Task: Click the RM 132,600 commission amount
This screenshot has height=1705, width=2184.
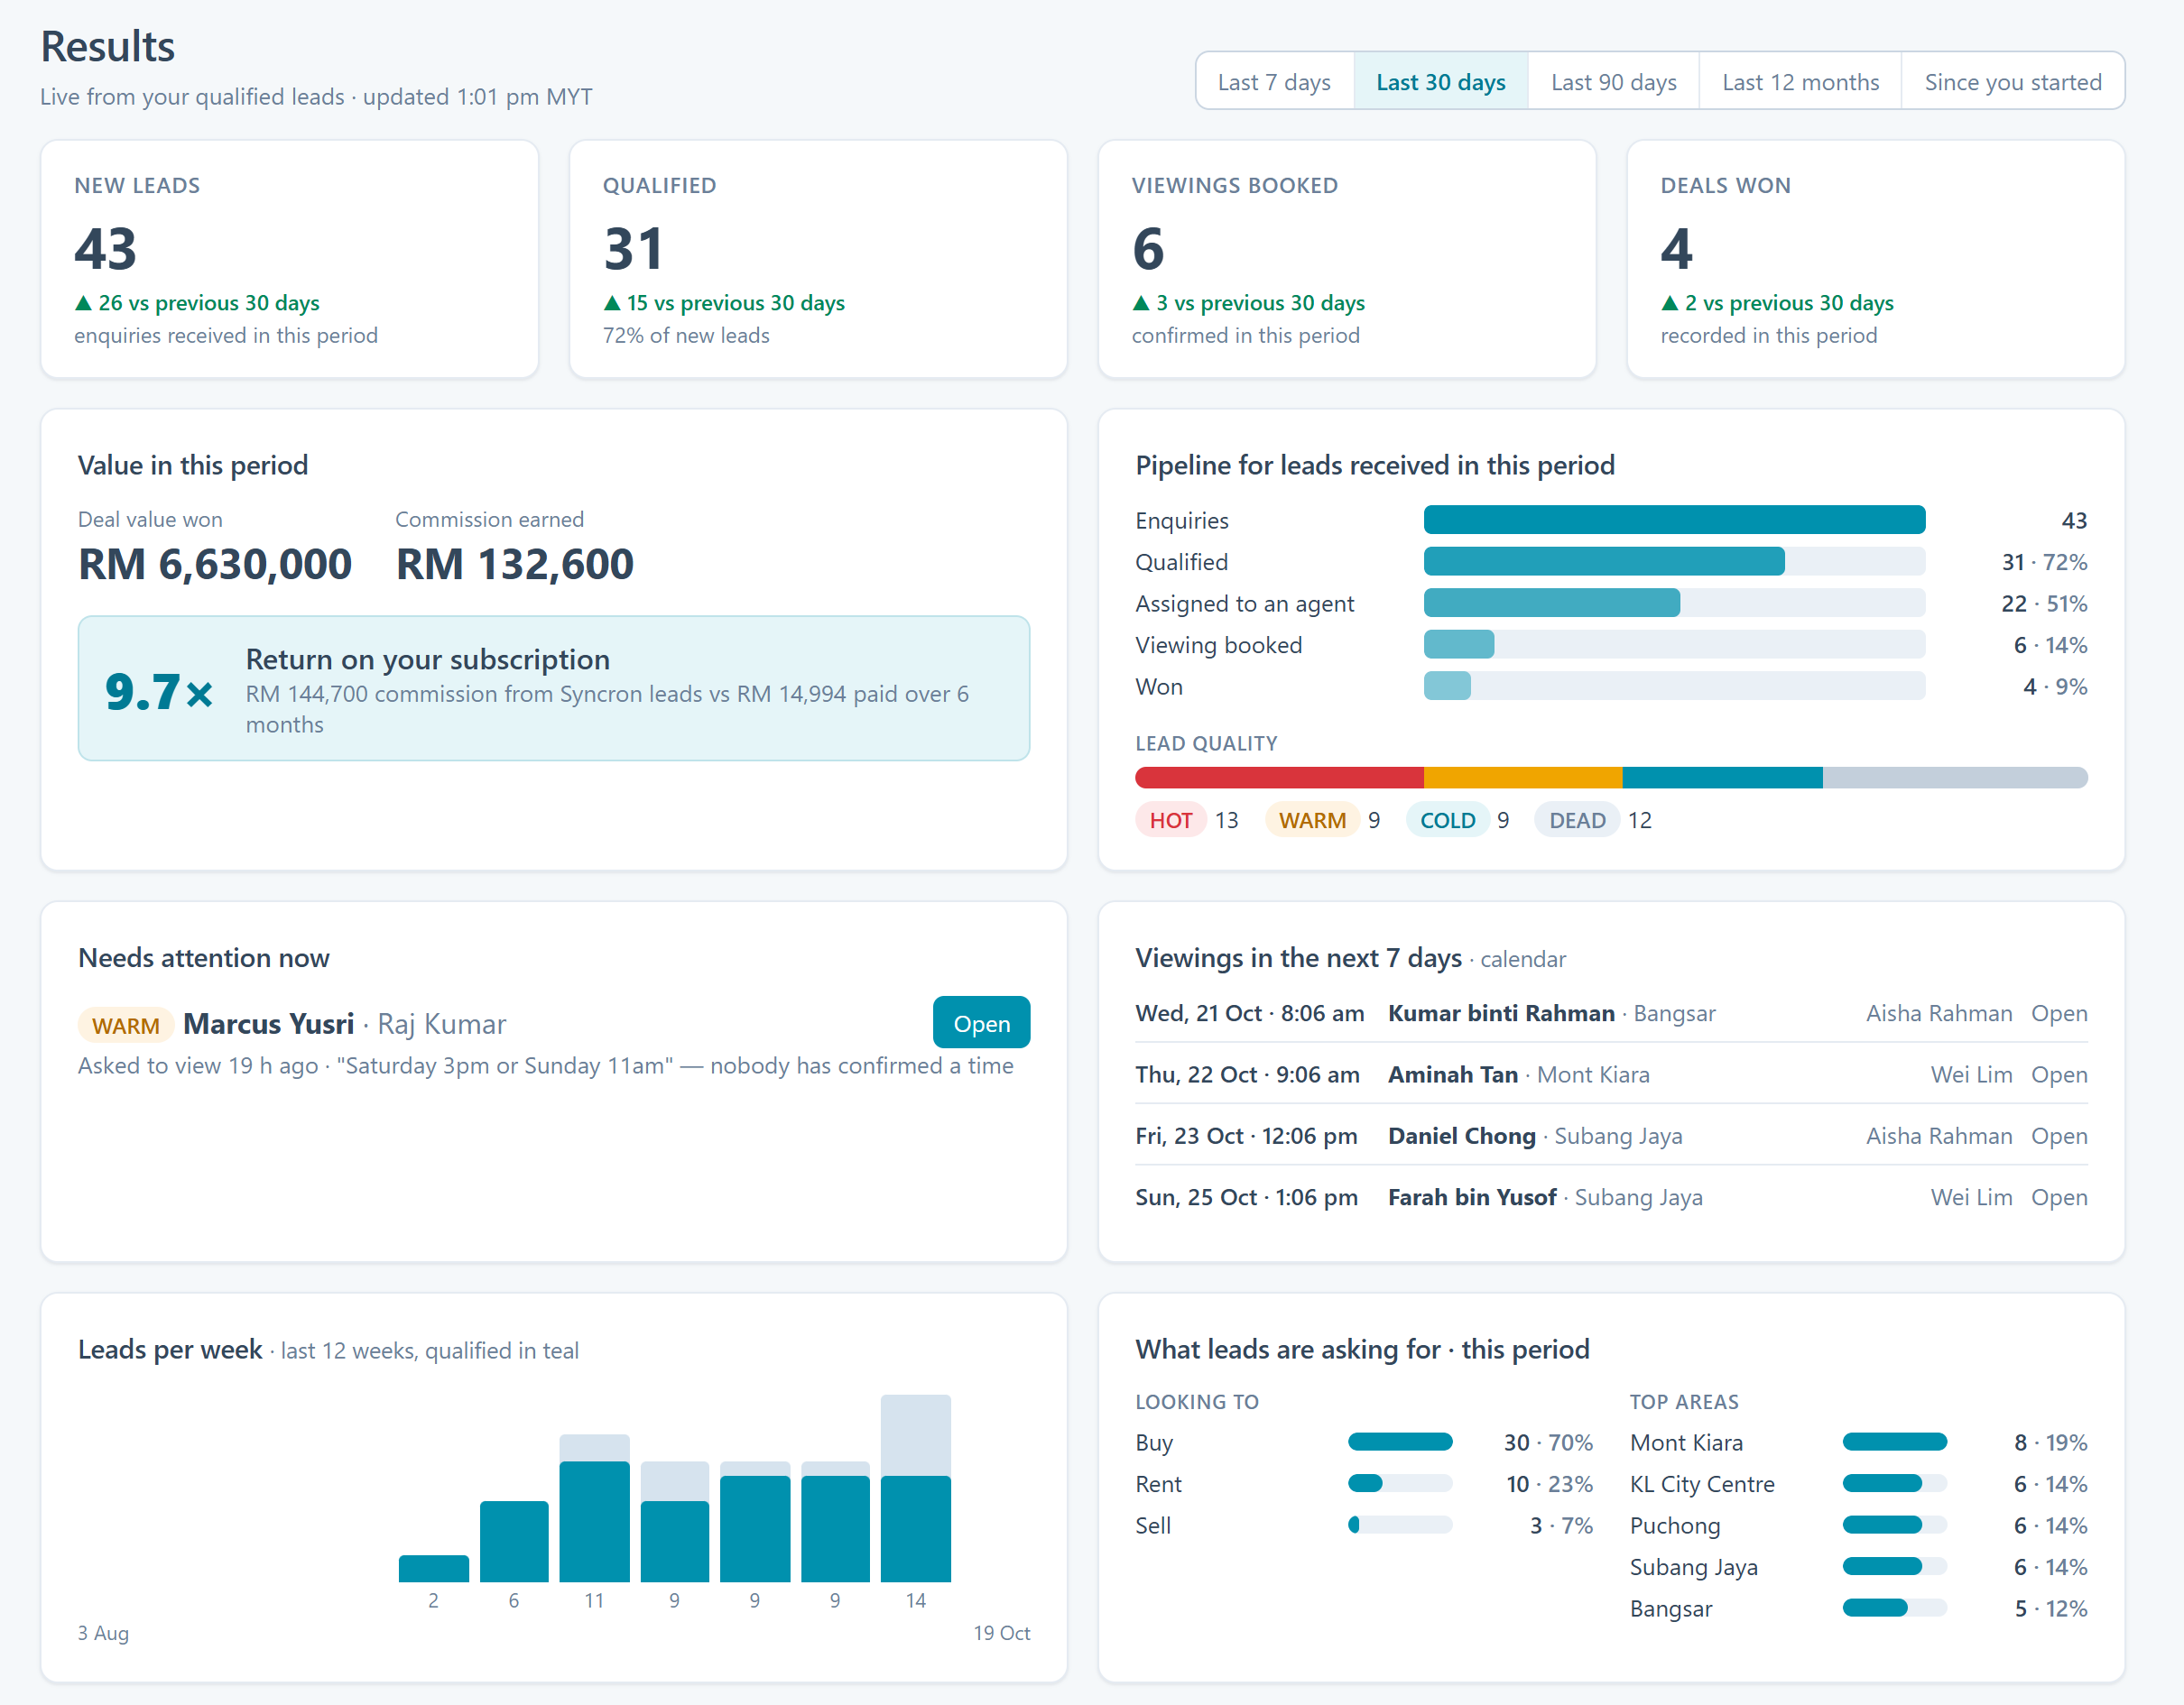Action: tap(514, 564)
